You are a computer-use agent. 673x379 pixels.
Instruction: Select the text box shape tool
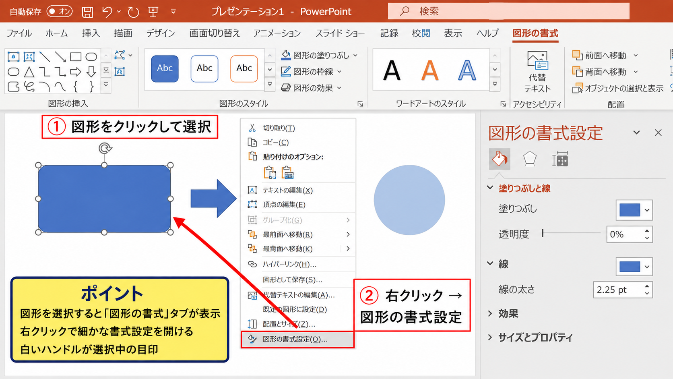pos(13,57)
